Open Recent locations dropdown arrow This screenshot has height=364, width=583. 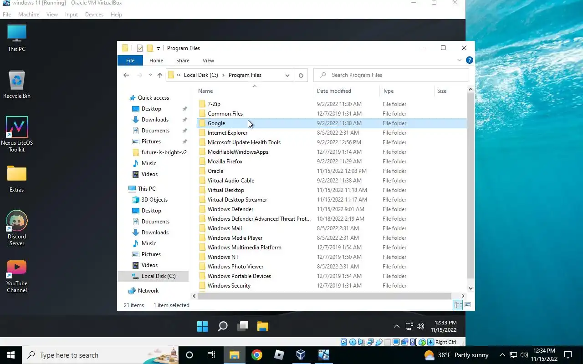150,75
